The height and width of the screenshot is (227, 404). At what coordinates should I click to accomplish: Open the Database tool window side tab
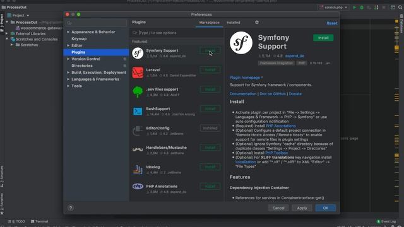pyautogui.click(x=401, y=24)
